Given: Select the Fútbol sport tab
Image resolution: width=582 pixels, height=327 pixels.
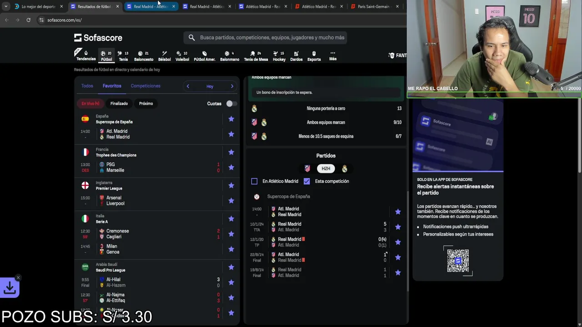Looking at the screenshot, I should [x=106, y=56].
